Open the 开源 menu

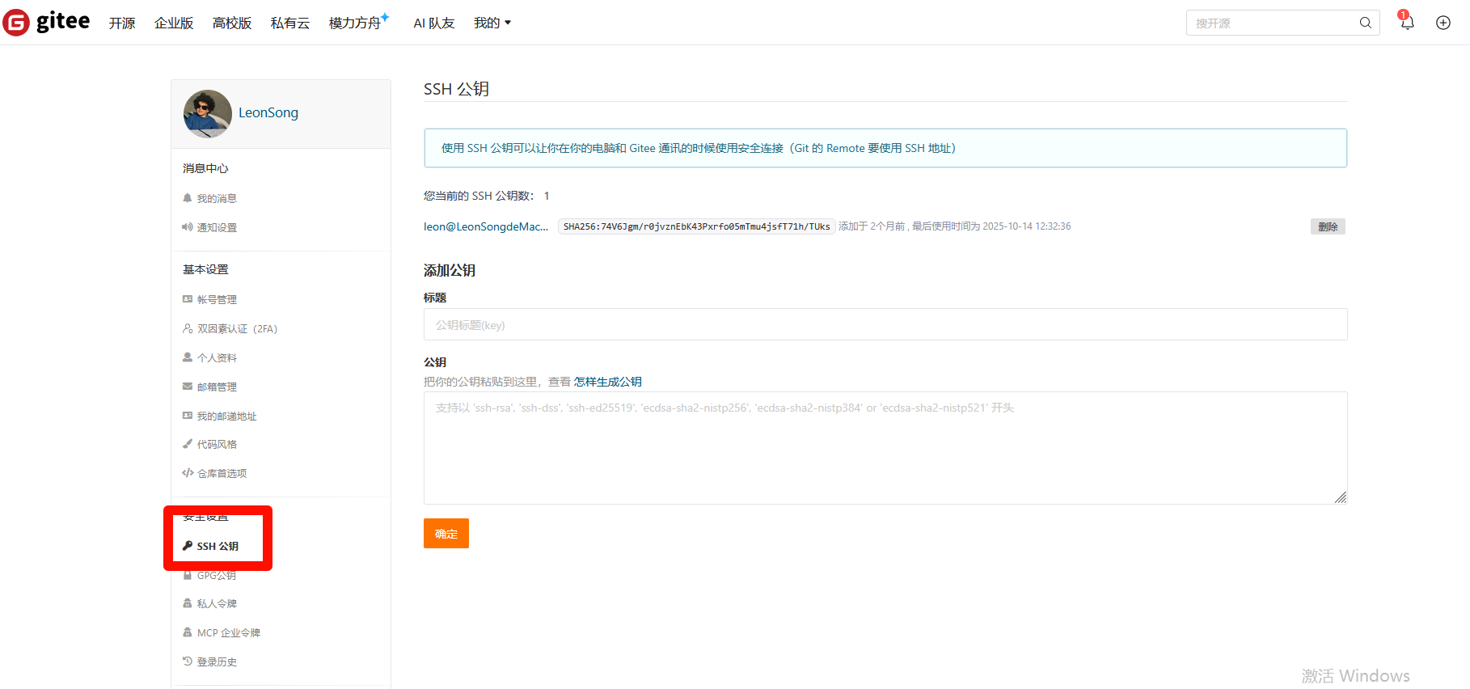[122, 23]
